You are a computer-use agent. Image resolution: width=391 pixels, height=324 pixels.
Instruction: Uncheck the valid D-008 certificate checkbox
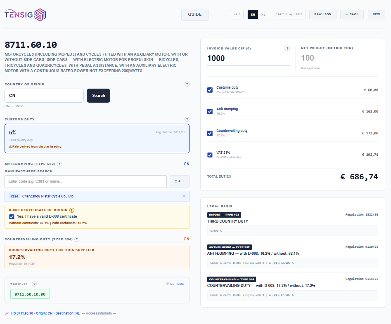click(12, 216)
